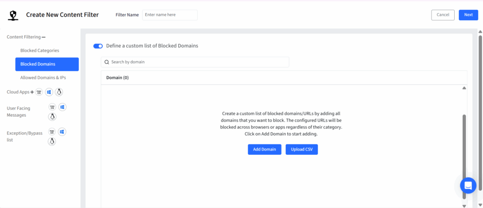483x208 pixels.
Task: Click the Linux icon under Exception/Bypass list
Action: [x=52, y=141]
